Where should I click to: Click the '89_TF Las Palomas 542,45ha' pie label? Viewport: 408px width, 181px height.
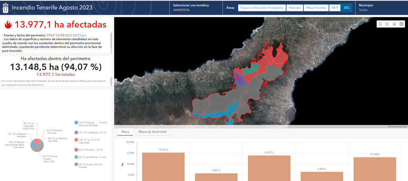pos(58,140)
